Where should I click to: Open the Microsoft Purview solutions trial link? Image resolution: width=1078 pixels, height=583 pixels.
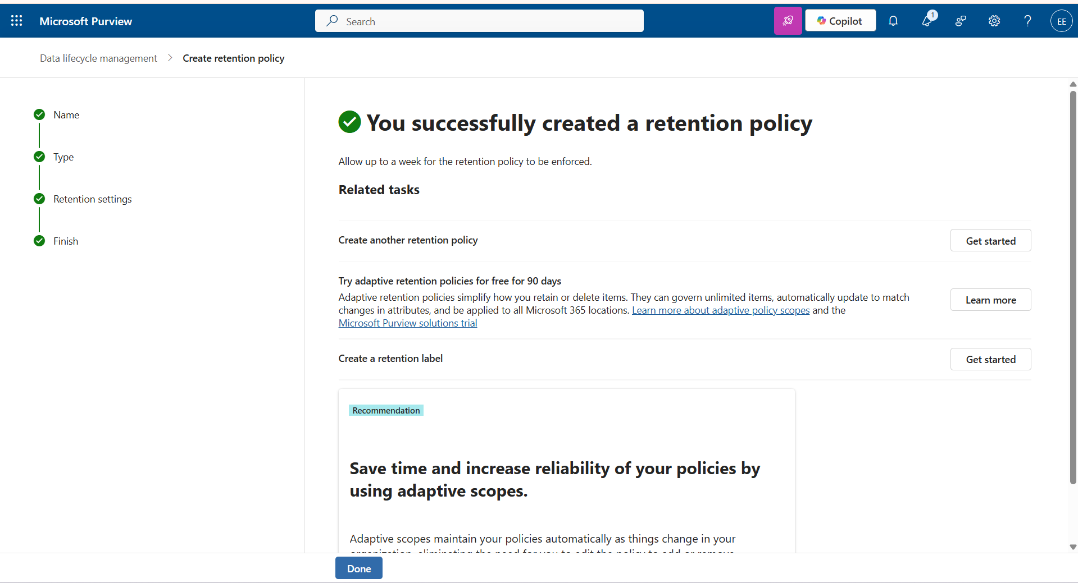pos(407,323)
